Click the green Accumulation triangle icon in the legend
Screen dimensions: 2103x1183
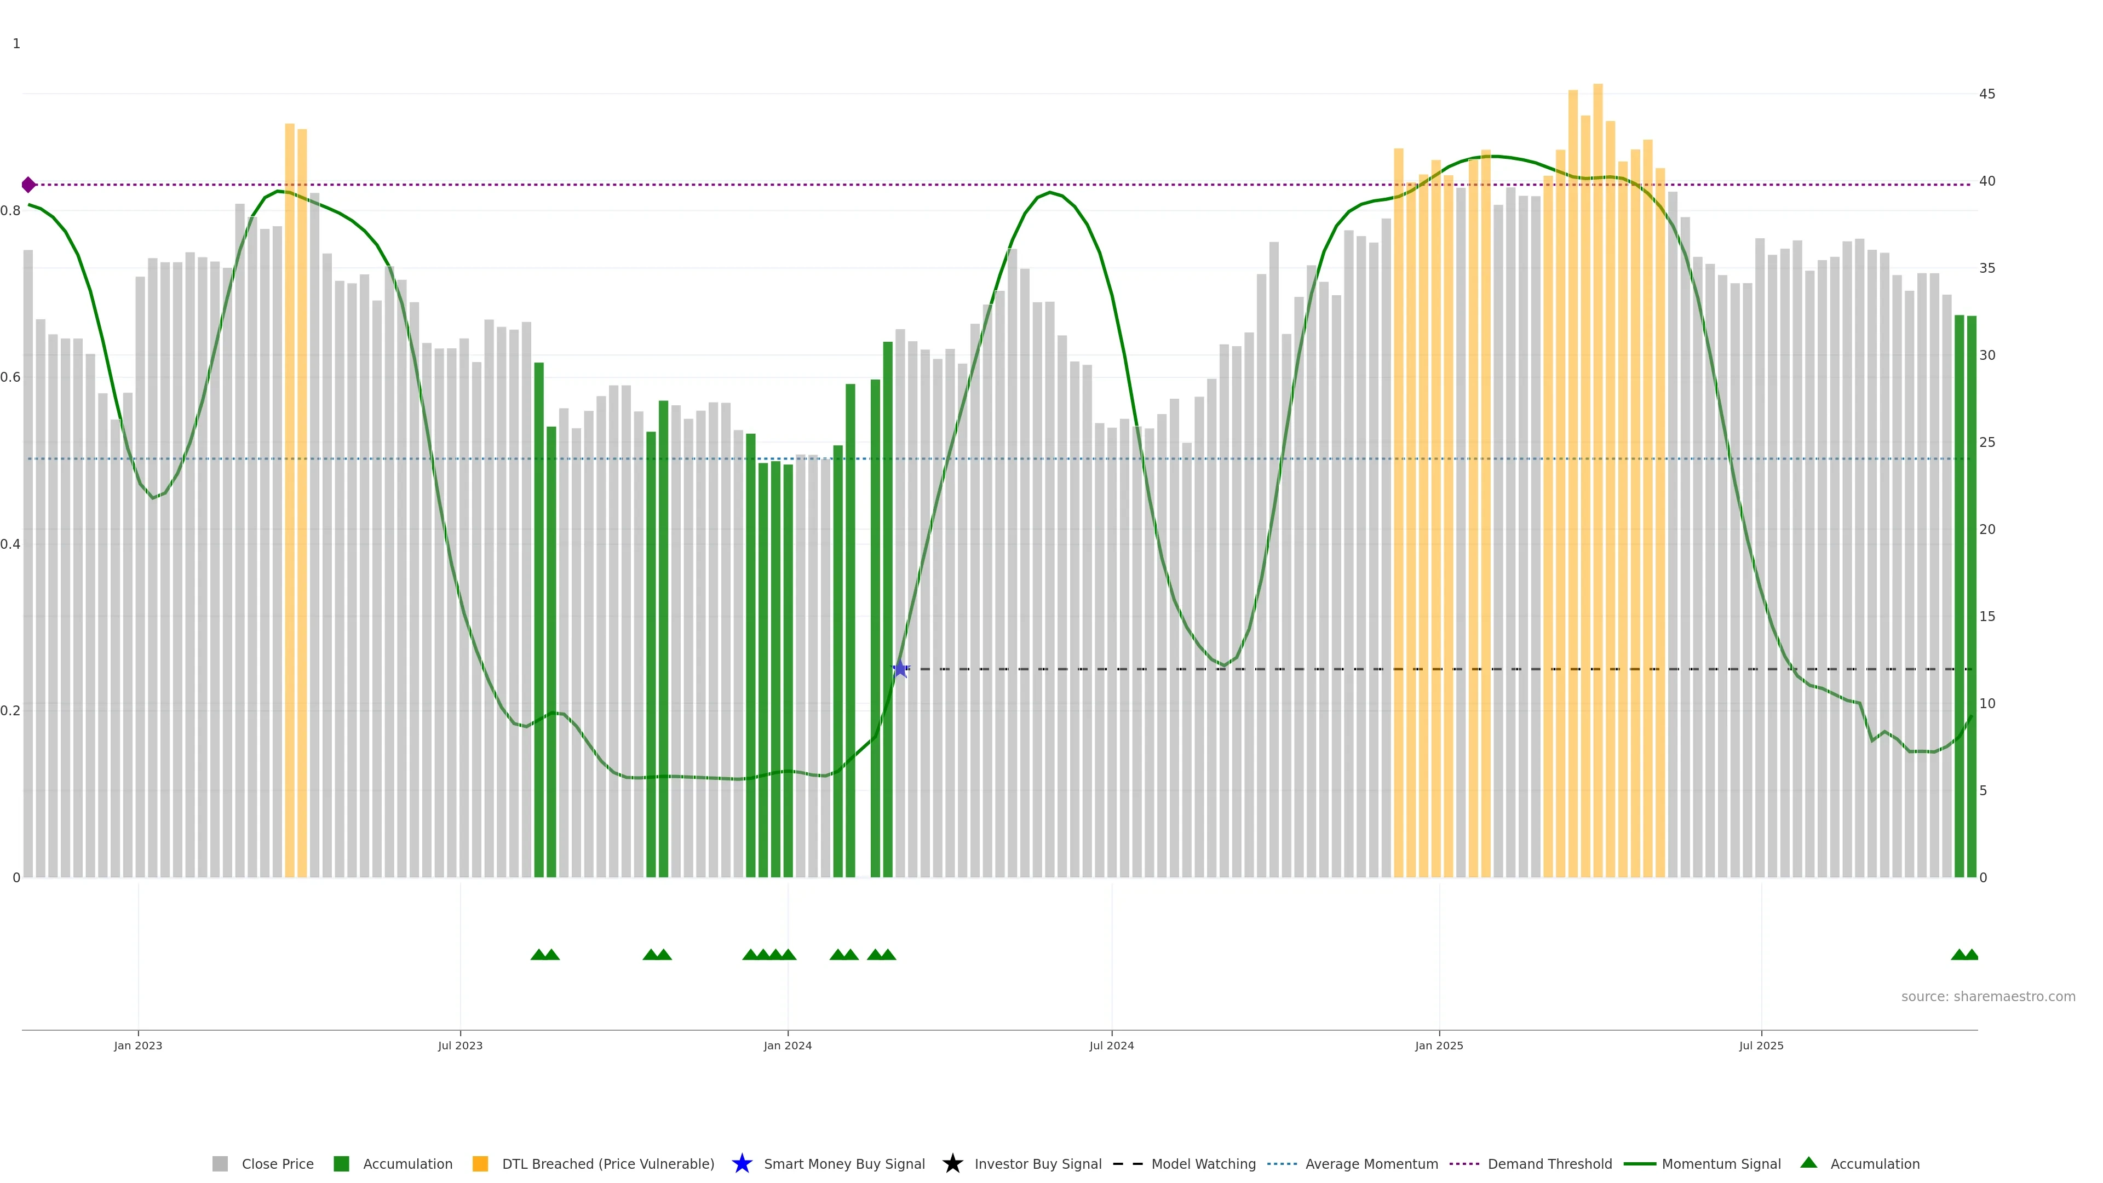point(1808,1163)
